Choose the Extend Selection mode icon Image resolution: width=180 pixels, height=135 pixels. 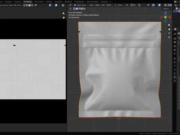click(x=77, y=9)
